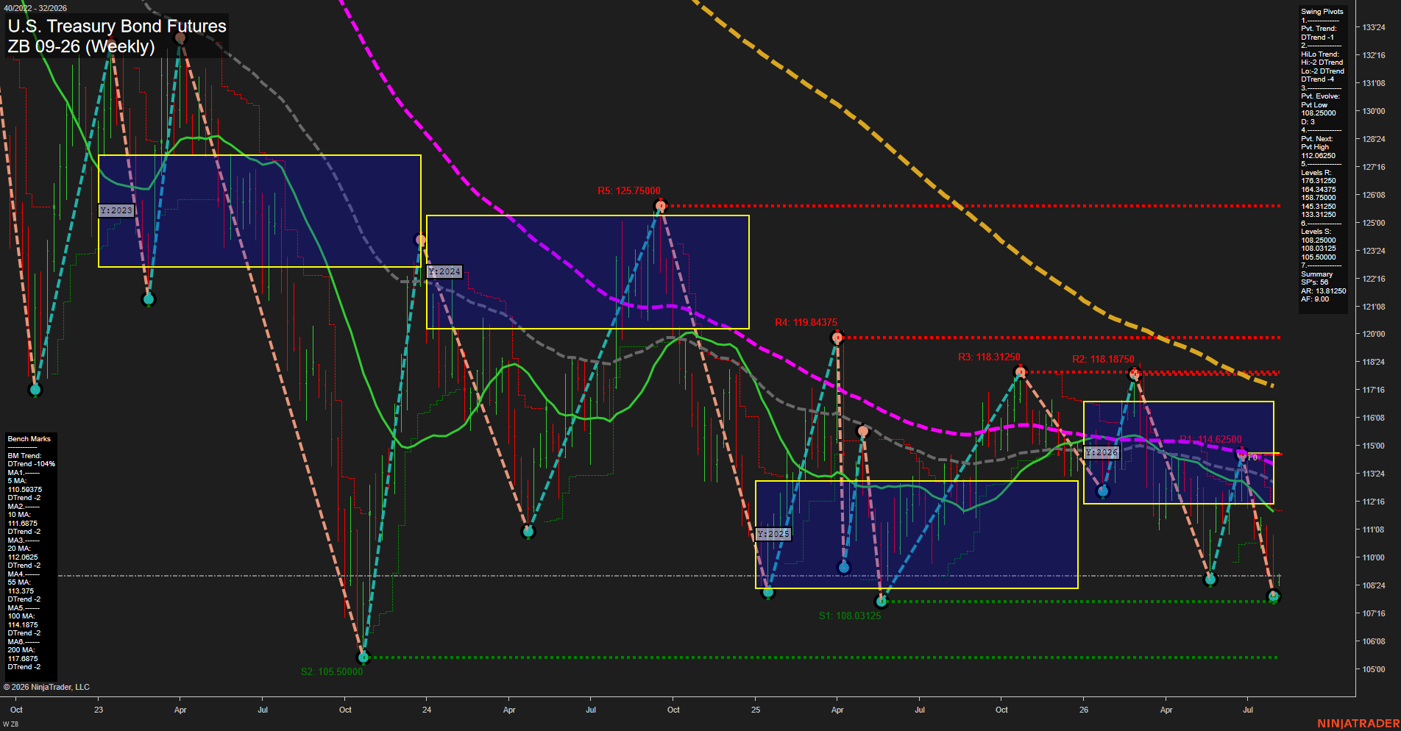Screen dimensions: 1401x731
Task: Select the ZB 09-26 (Weekly) instrument label
Action: pyautogui.click(x=81, y=46)
